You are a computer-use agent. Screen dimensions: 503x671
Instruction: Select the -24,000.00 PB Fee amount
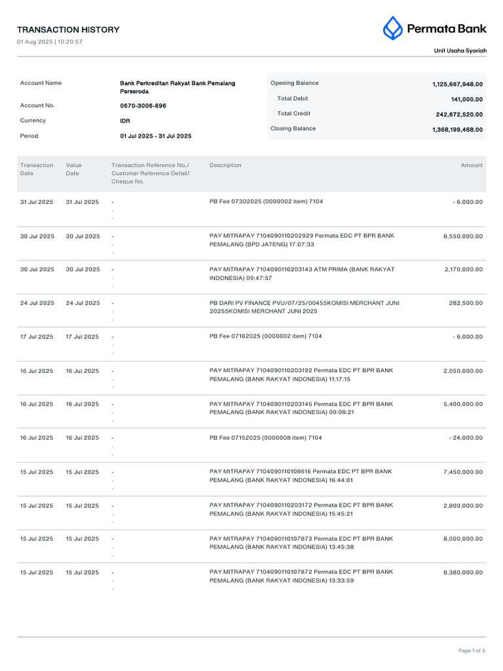tap(466, 438)
